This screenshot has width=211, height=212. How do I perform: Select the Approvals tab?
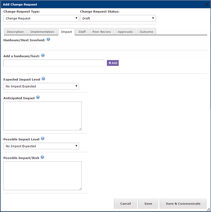pyautogui.click(x=125, y=32)
